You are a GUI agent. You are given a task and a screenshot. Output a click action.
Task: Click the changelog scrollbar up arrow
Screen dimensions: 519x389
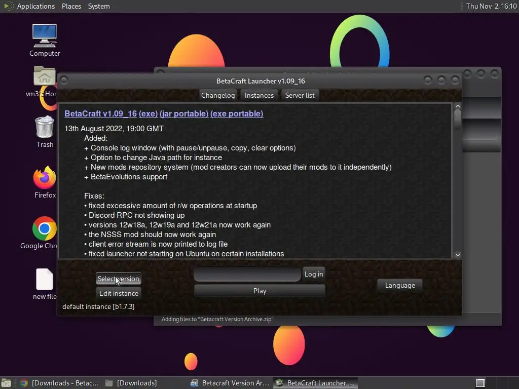[x=458, y=106]
